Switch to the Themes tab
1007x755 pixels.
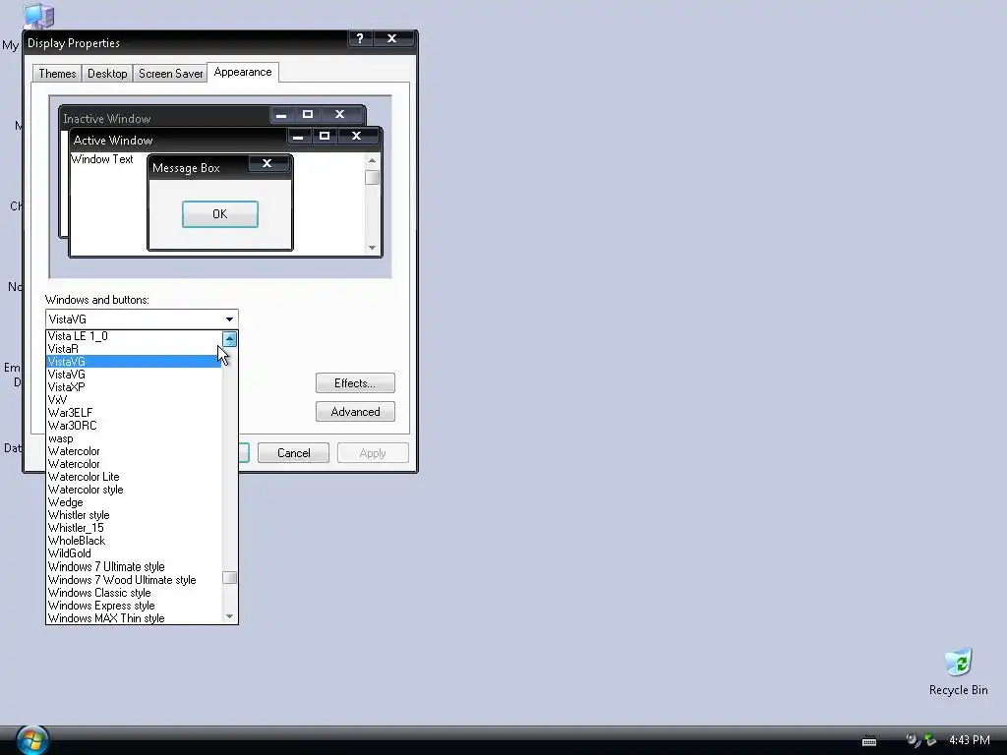point(57,74)
